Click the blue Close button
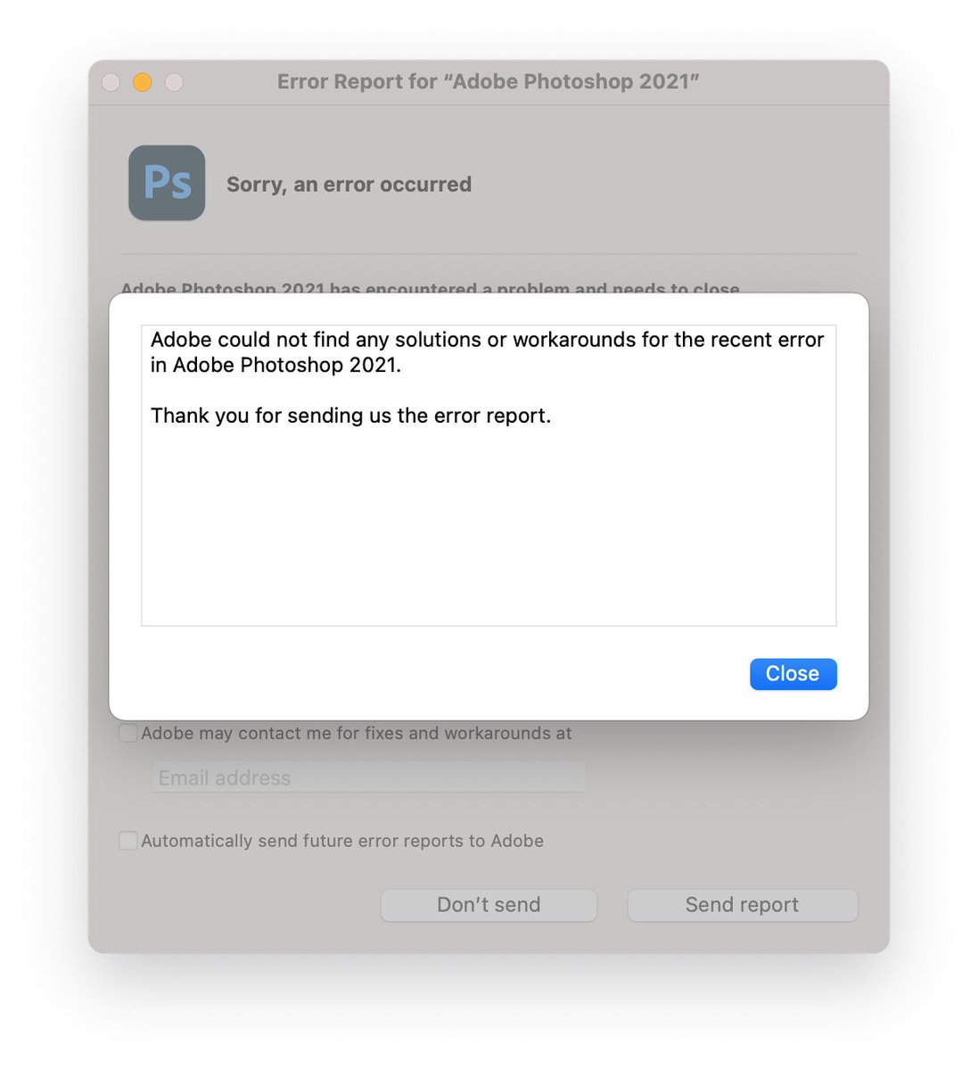The width and height of the screenshot is (978, 1070). point(793,674)
